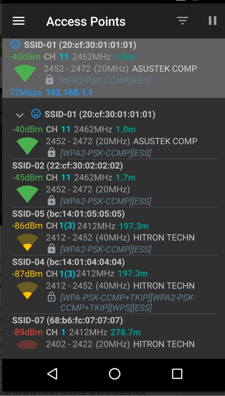This screenshot has height=396, width=225.
Task: Select the SSID-04 access point title
Action: [x=68, y=261]
